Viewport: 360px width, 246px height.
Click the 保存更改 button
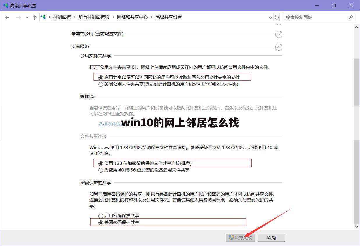241,238
